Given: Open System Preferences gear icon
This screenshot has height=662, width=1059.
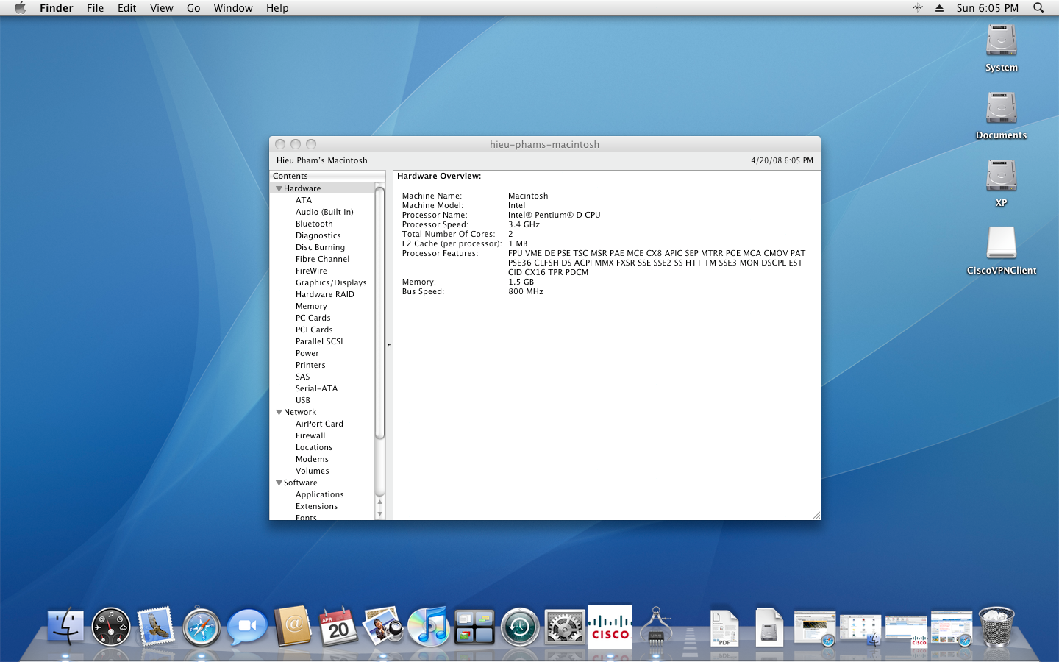Looking at the screenshot, I should pos(565,627).
